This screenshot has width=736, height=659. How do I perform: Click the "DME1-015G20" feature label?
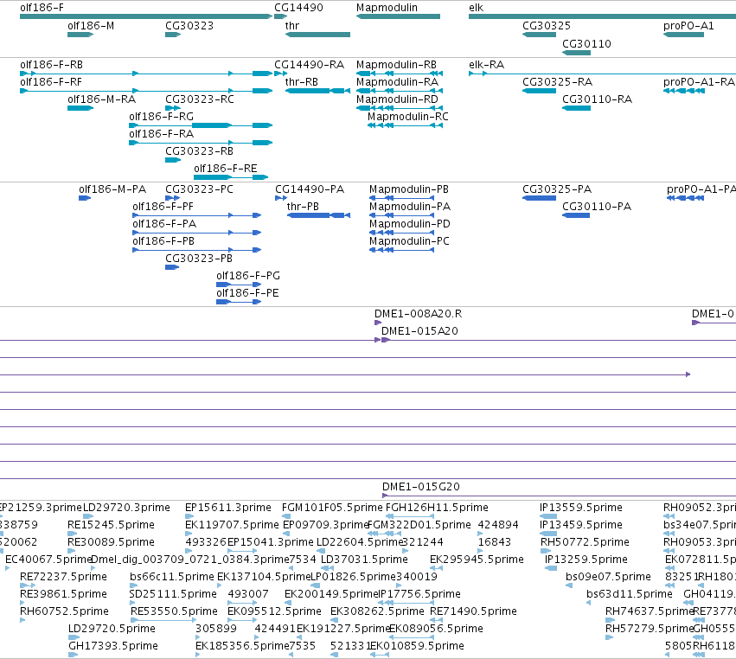[x=421, y=487]
